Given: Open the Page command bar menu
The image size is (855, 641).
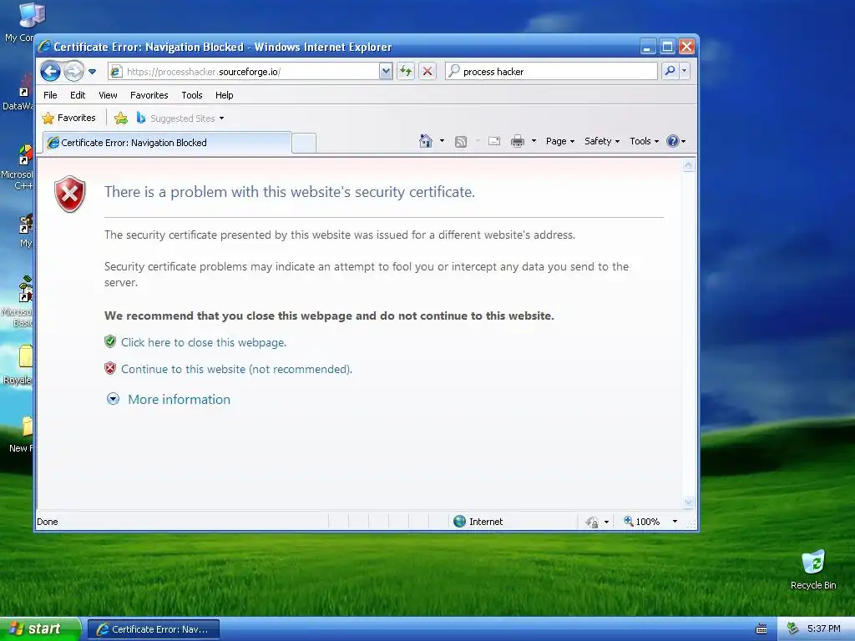Looking at the screenshot, I should (560, 141).
